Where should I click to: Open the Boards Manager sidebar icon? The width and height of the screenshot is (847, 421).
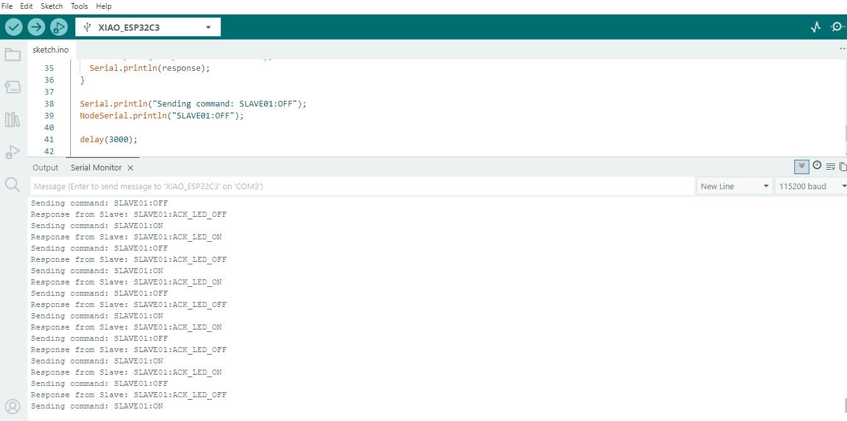tap(13, 87)
